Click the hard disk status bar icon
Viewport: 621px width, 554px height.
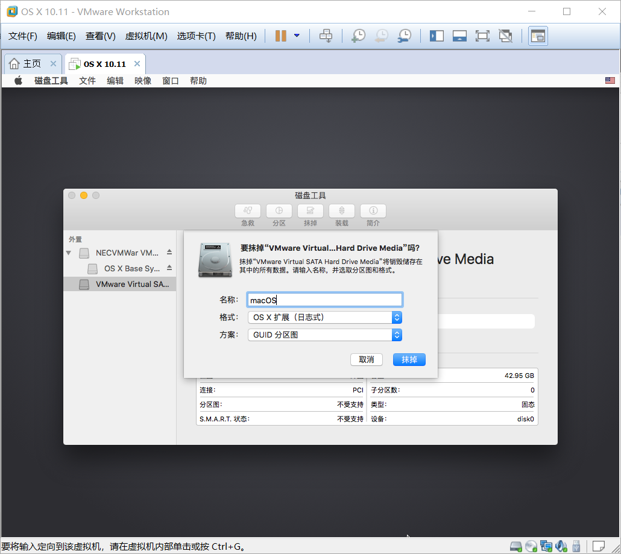coord(515,547)
